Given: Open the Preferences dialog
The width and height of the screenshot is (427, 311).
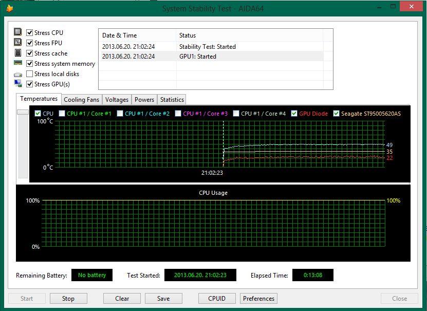Looking at the screenshot, I should click(x=258, y=299).
